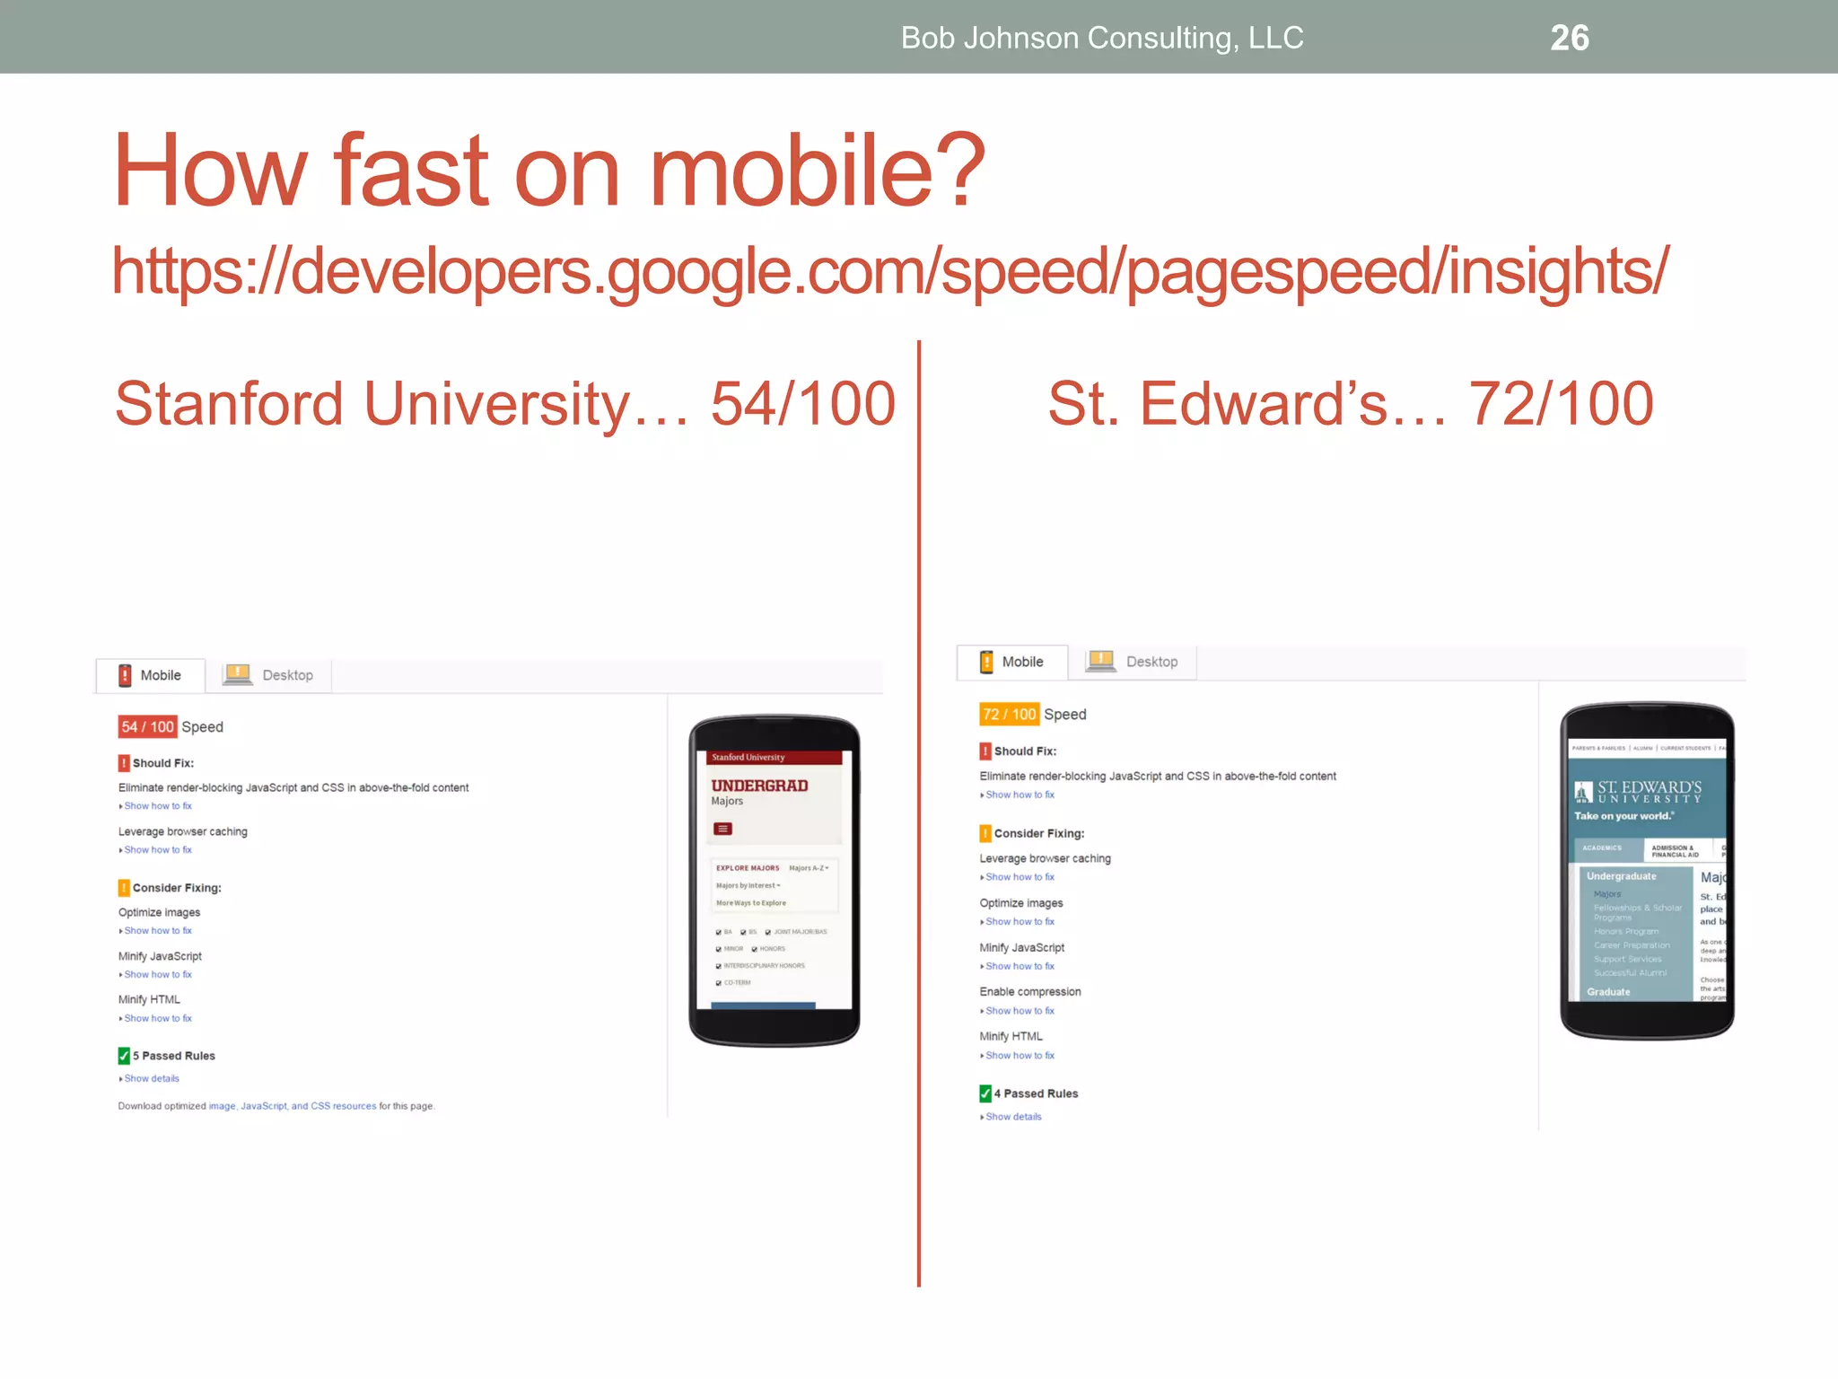Click '5 Passed Rules' text
This screenshot has width=1838, height=1379.
tap(174, 1056)
